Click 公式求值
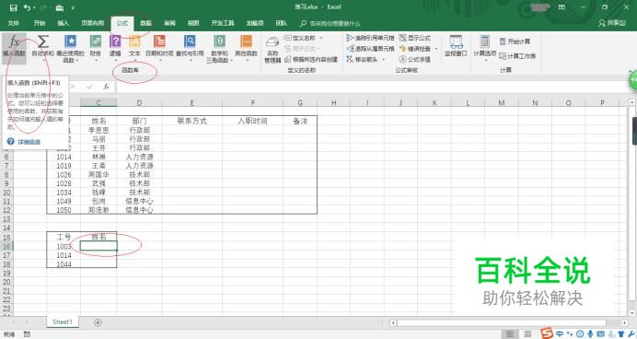Screen dimensions: 637x339 415,59
